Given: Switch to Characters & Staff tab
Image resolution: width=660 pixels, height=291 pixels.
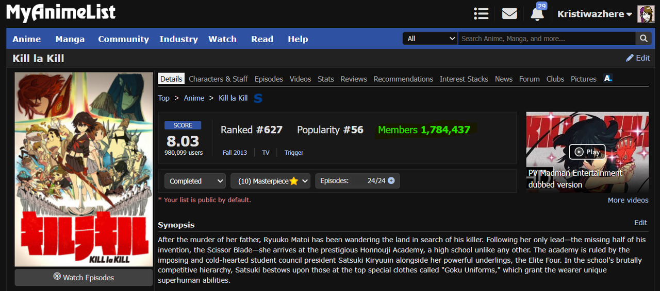Looking at the screenshot, I should click(218, 79).
